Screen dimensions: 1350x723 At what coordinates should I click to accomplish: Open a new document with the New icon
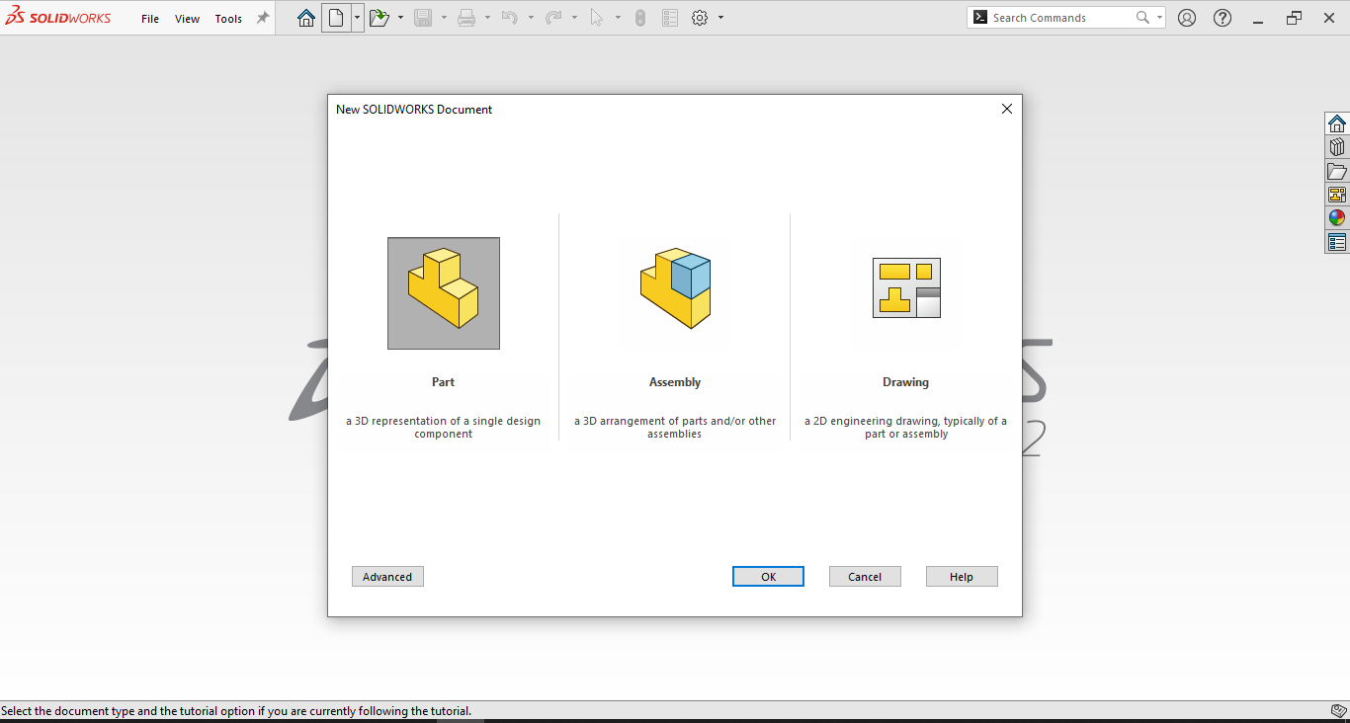(x=334, y=17)
